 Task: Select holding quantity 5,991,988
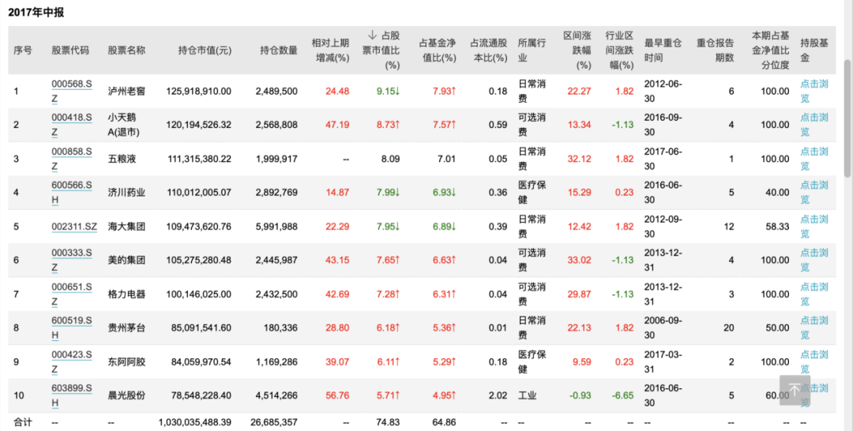pos(276,226)
